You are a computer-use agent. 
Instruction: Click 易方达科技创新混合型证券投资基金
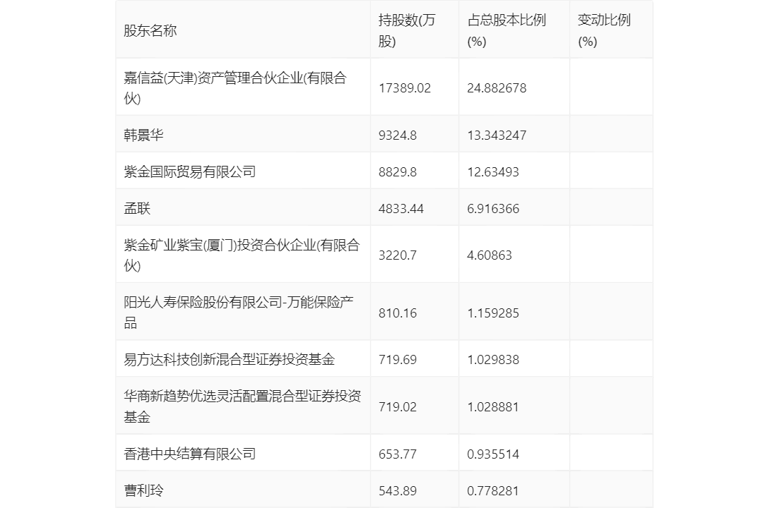pyautogui.click(x=229, y=359)
